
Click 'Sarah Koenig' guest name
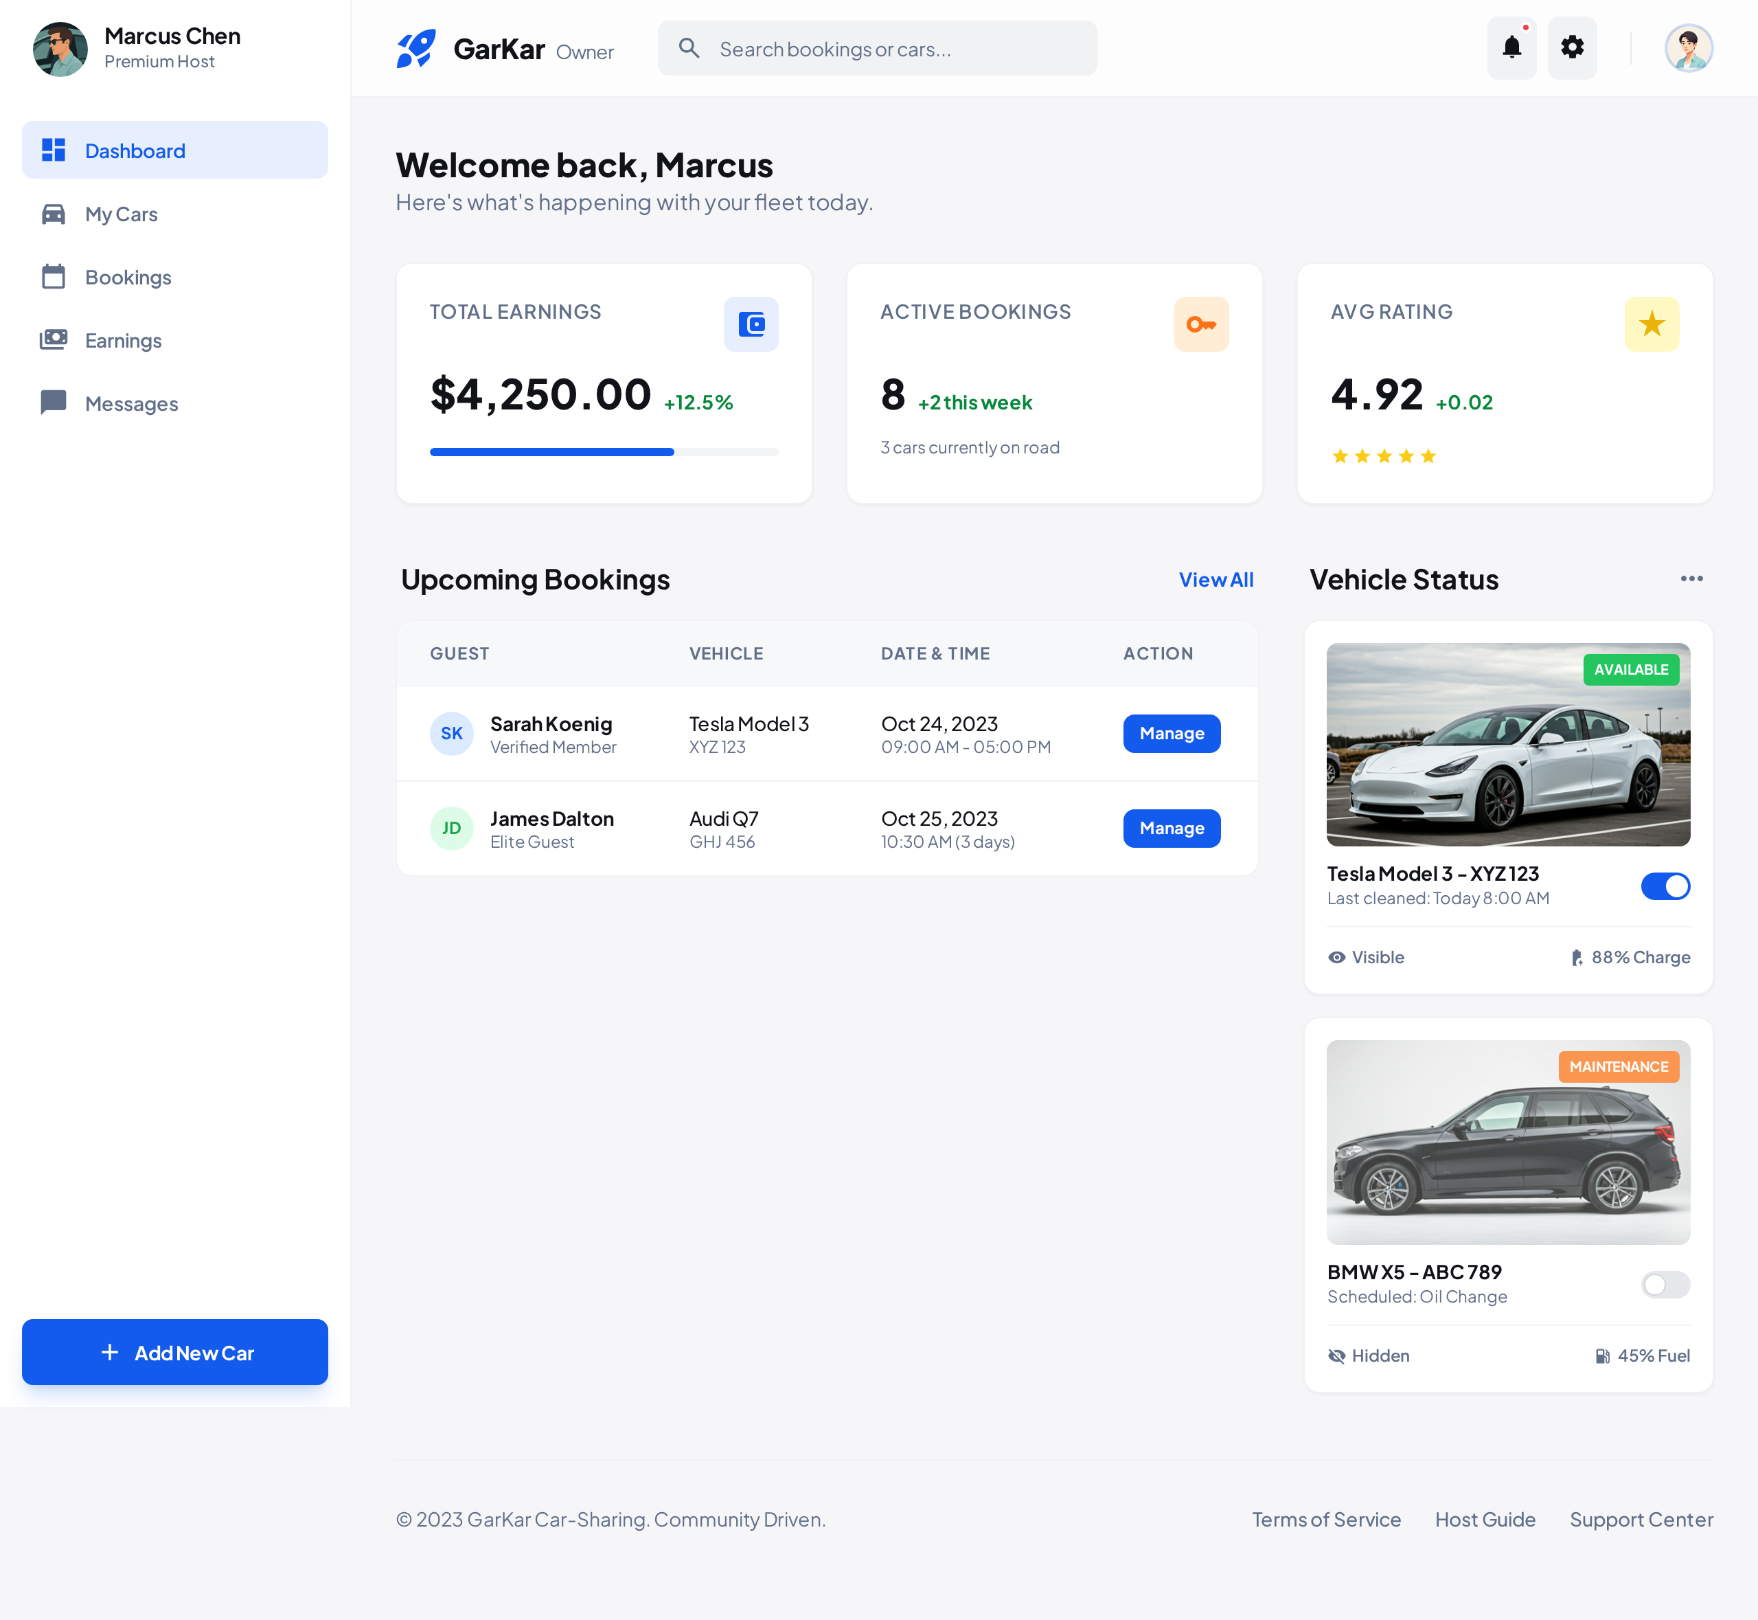pos(551,724)
